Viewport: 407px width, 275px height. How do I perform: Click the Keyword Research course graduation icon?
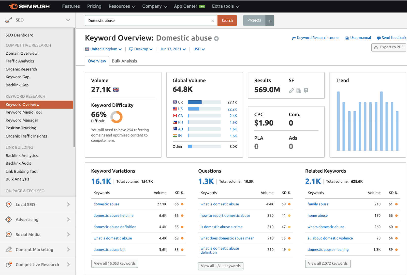tap(294, 38)
